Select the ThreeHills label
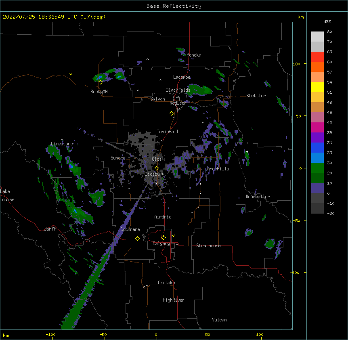This screenshot has height=340, width=348. click(217, 169)
